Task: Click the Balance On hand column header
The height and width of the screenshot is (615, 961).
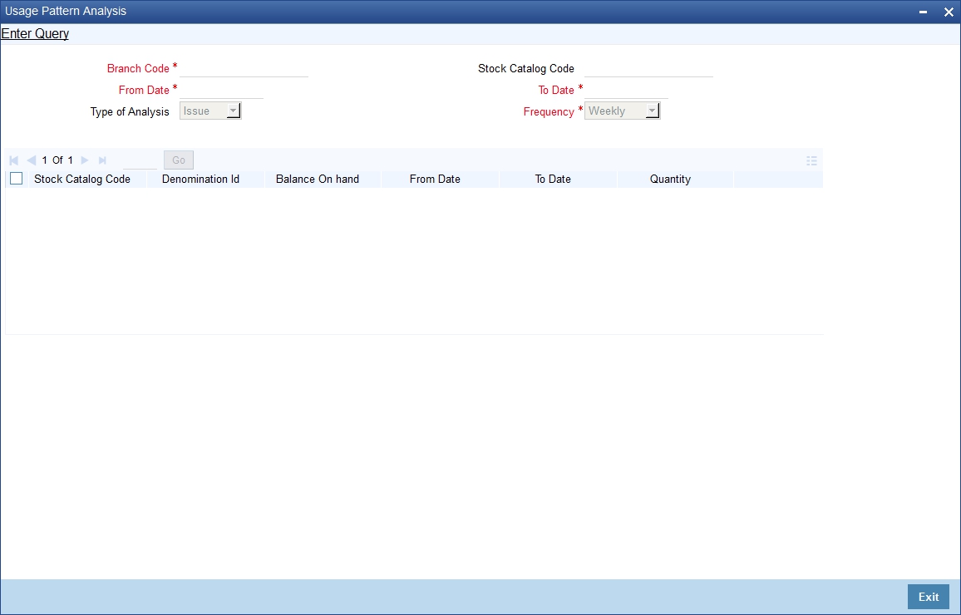Action: (318, 180)
